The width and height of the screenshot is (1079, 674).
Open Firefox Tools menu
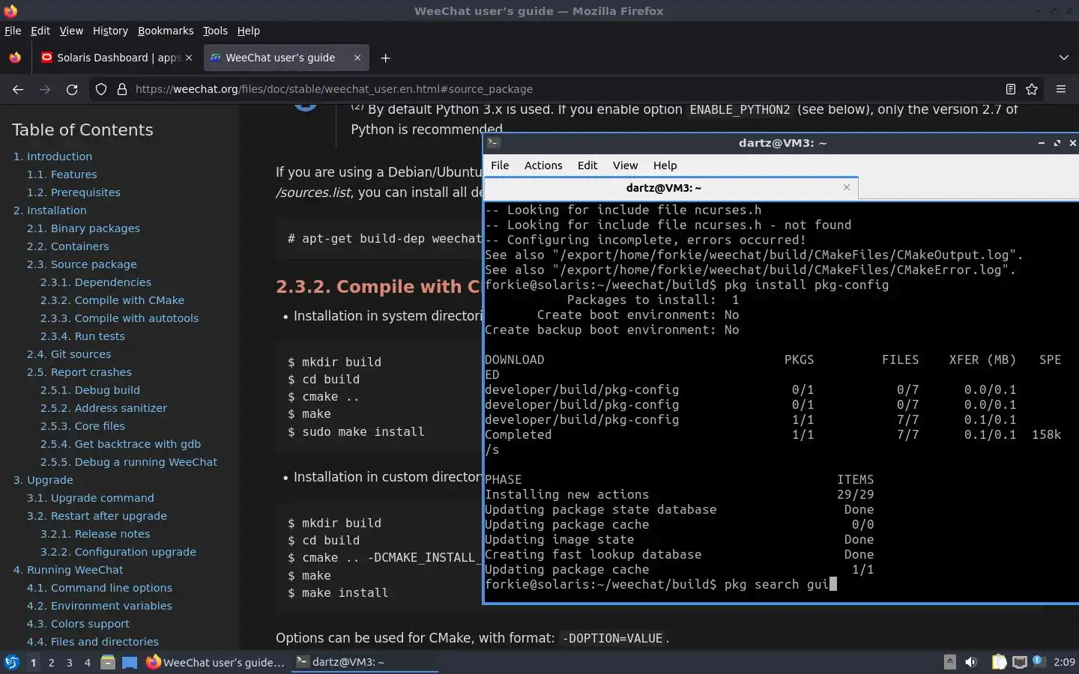tap(215, 31)
